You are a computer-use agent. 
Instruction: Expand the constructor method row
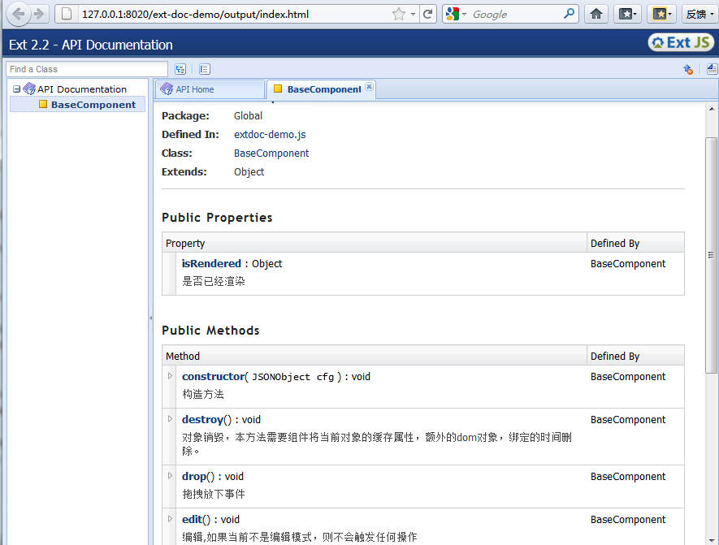tap(170, 376)
